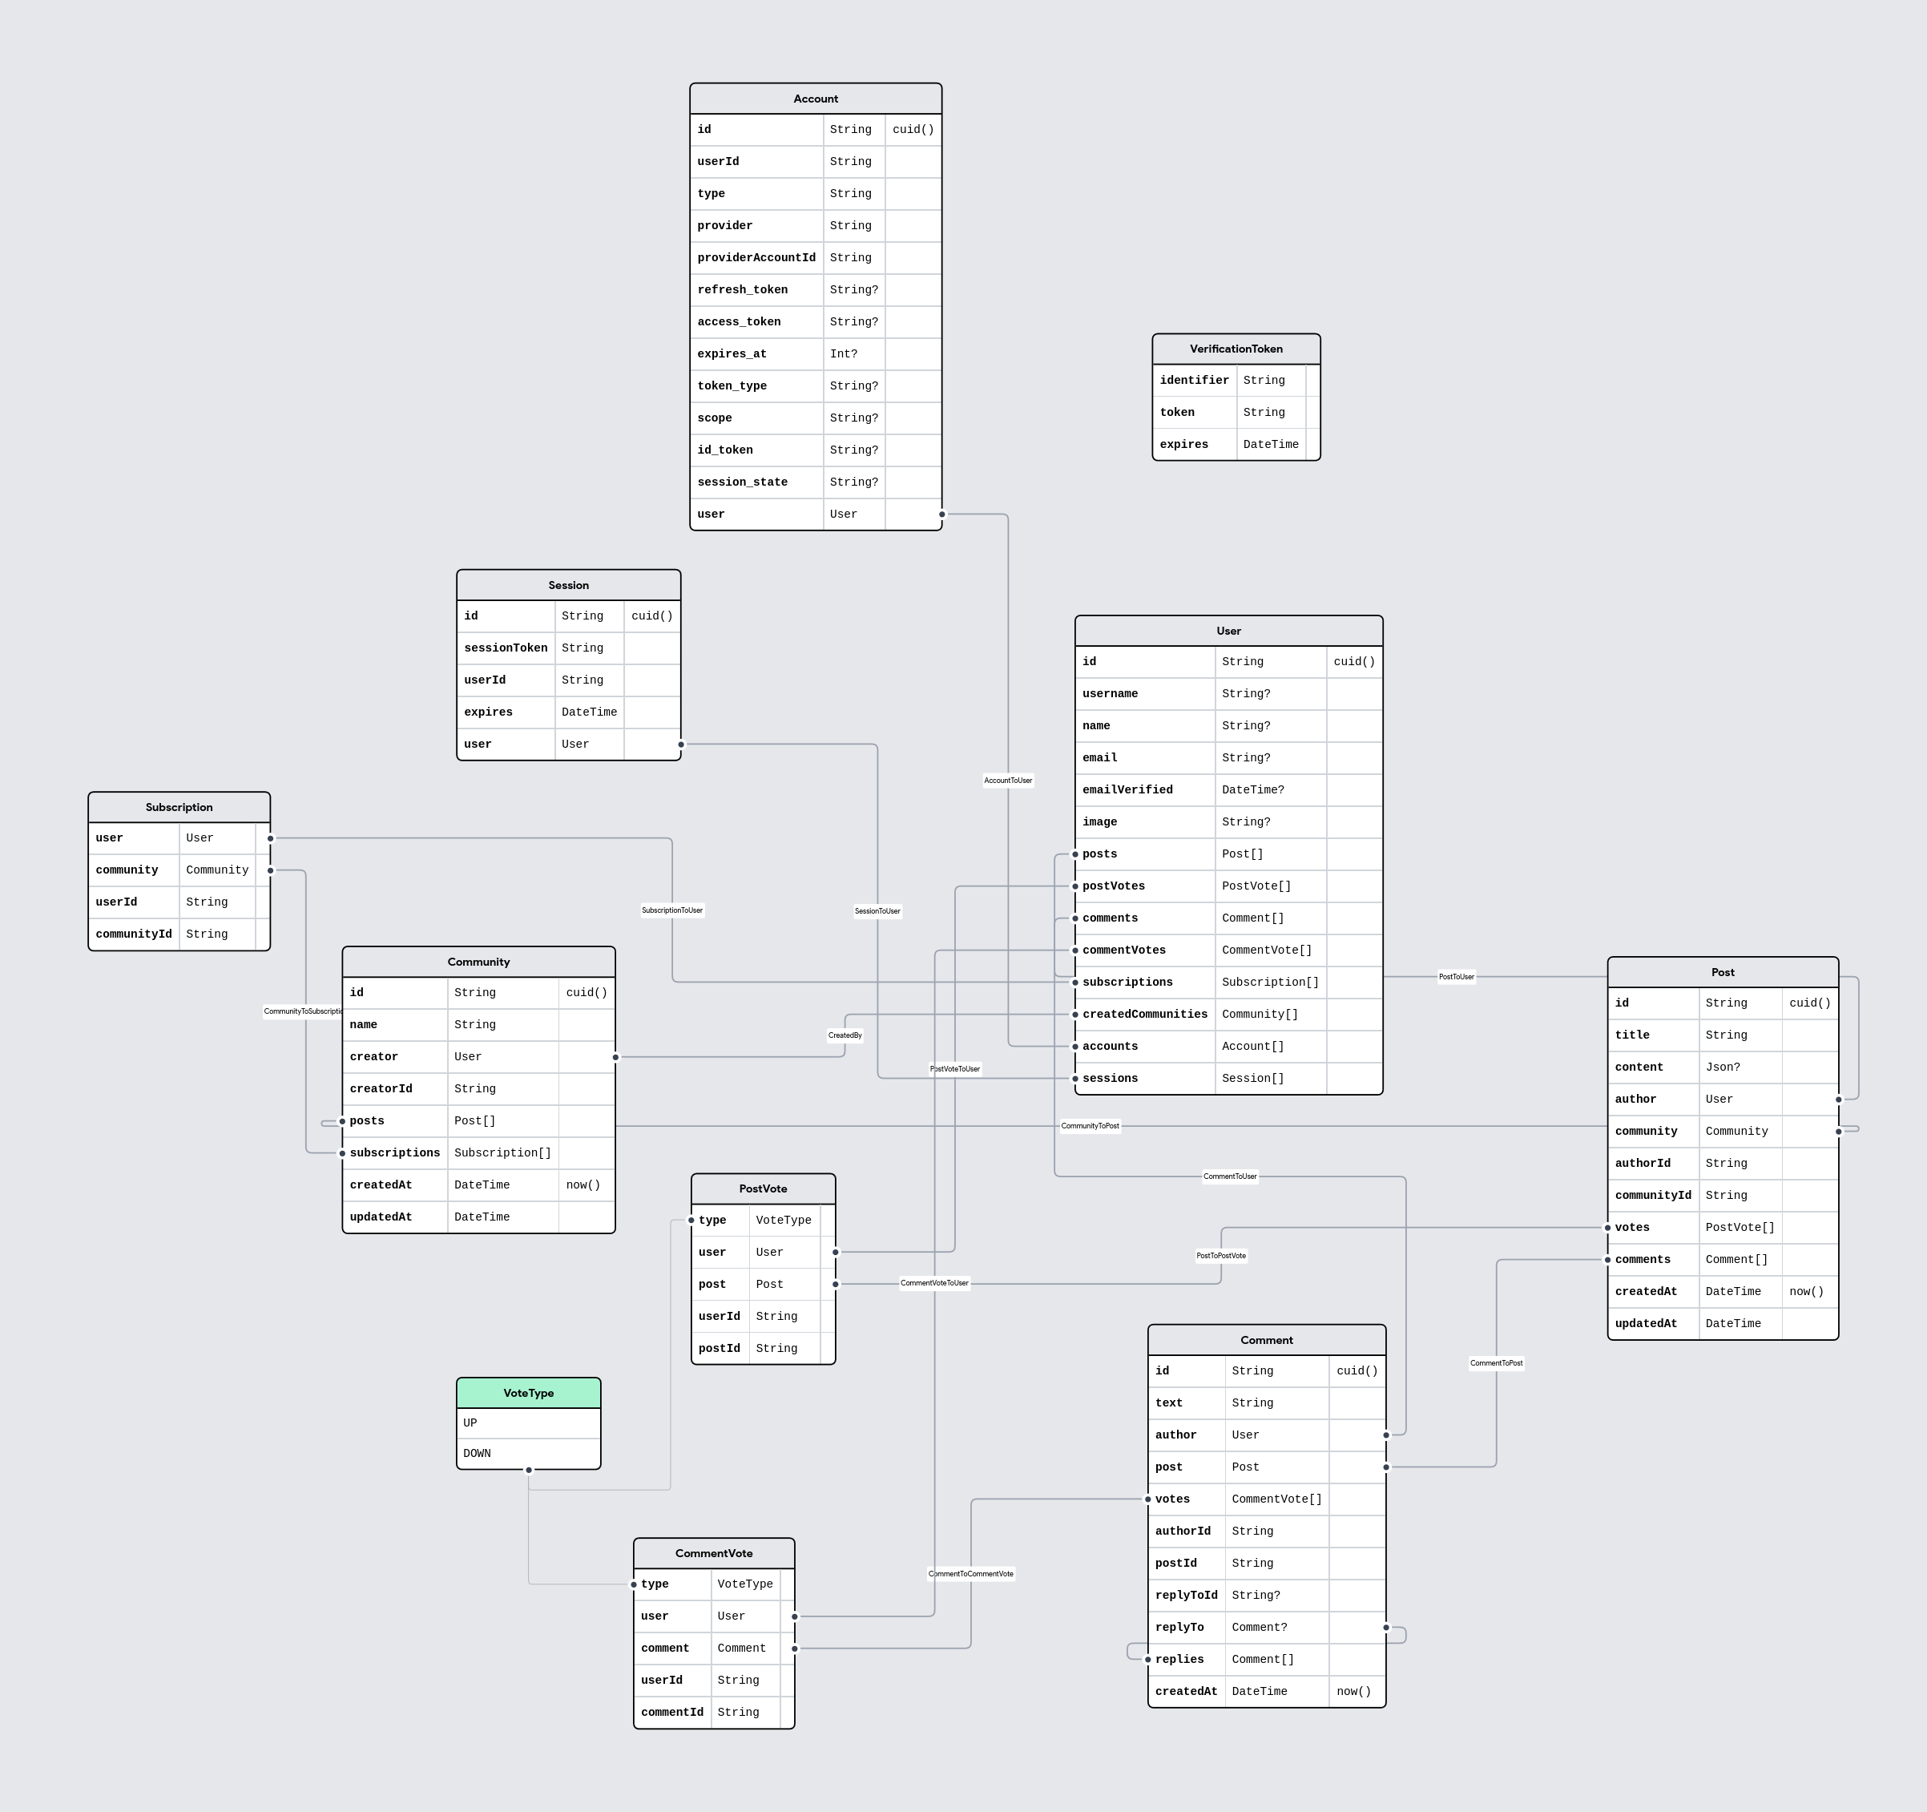Click the CommentToPost relation label
The height and width of the screenshot is (1812, 1927).
tap(1496, 1363)
